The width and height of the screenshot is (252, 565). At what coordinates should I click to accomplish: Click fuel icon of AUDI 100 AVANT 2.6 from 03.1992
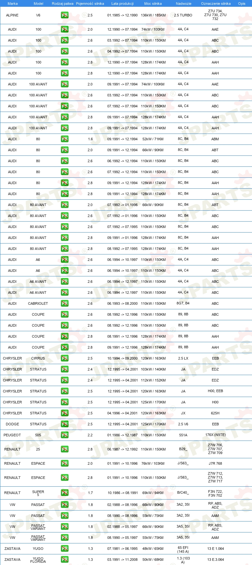tap(65, 95)
